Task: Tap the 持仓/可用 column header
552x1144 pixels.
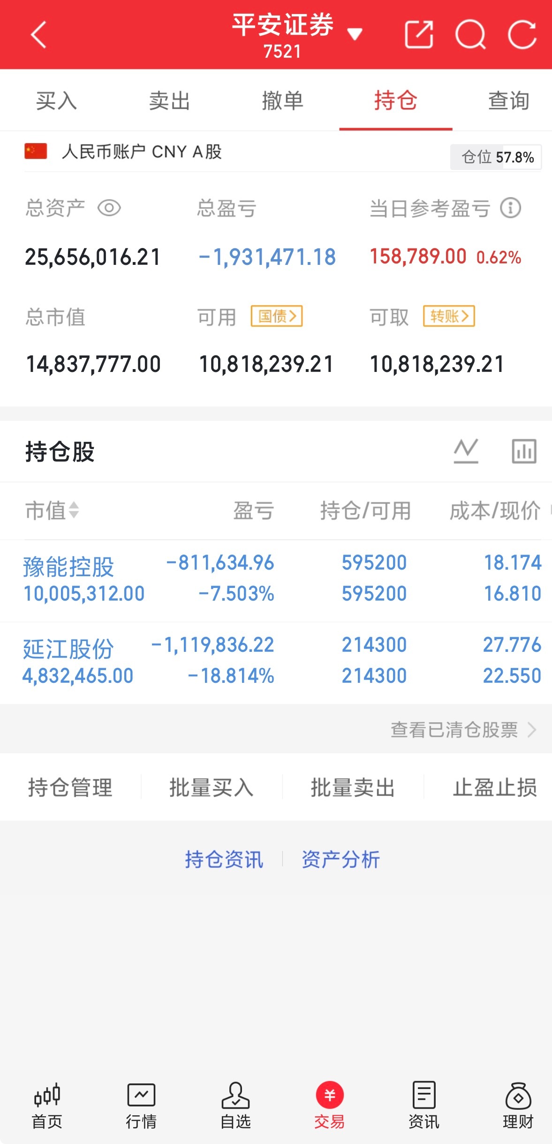Action: [x=366, y=510]
